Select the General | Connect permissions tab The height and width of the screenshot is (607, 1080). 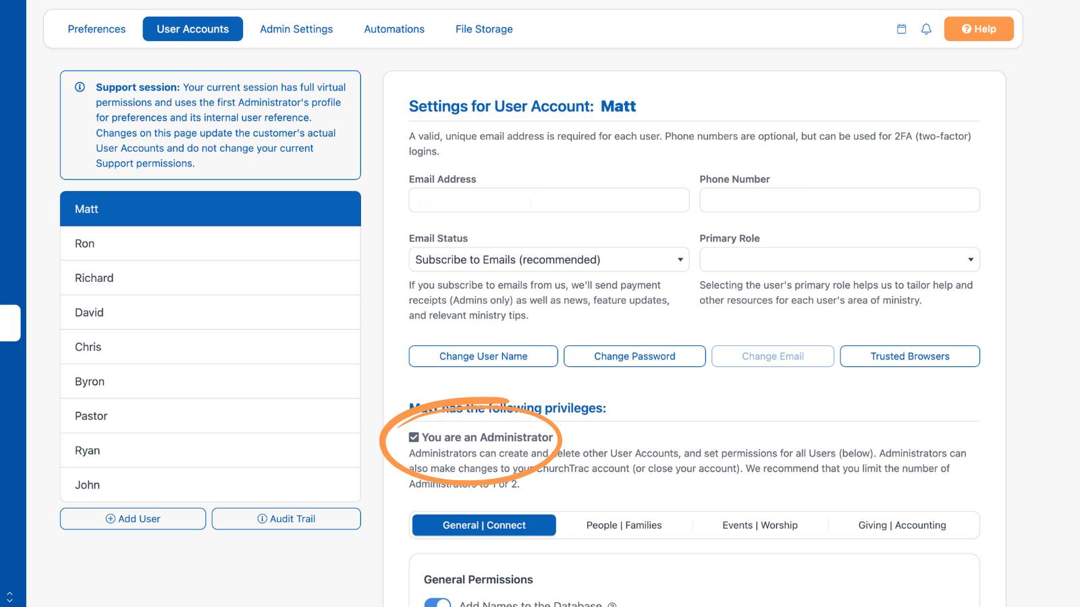tap(484, 525)
